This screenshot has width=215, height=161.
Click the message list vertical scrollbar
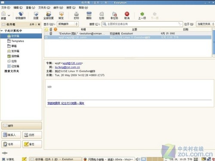click(x=214, y=43)
